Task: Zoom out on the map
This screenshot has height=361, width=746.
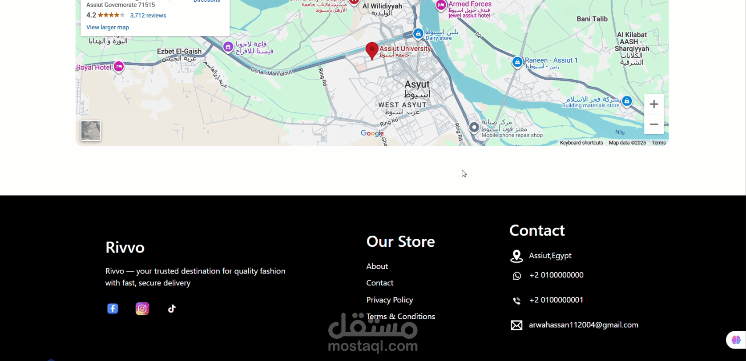Action: click(x=654, y=124)
